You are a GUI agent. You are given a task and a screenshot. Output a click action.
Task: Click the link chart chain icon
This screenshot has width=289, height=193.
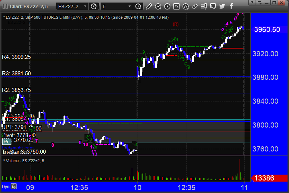pos(195,7)
